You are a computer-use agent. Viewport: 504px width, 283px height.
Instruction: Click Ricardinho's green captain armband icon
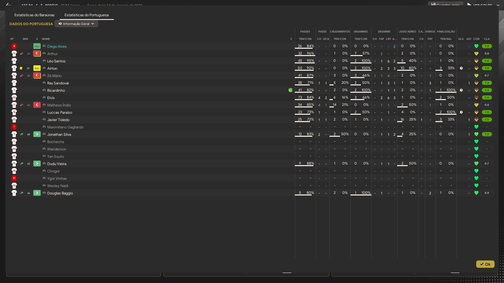(290, 90)
